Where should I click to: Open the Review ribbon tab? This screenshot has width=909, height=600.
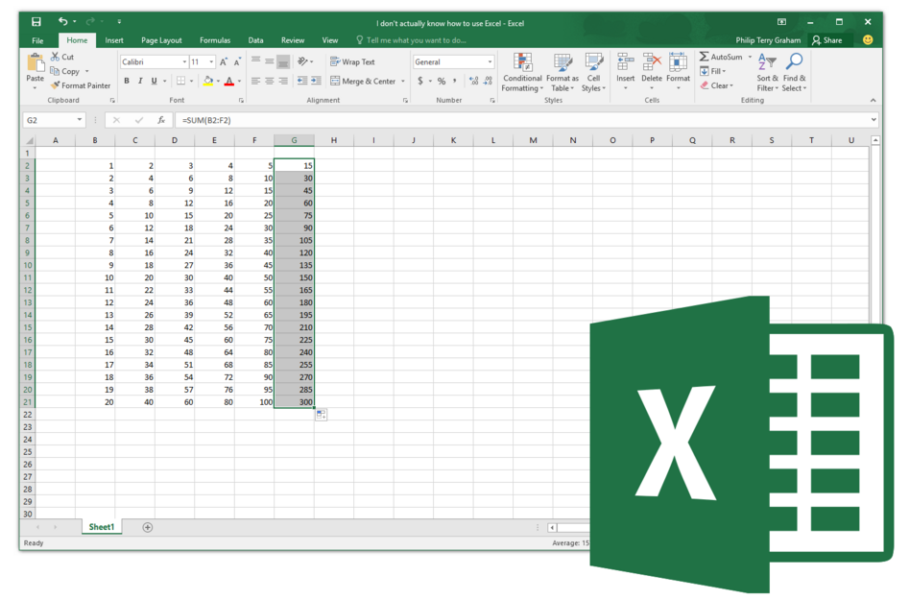[293, 39]
